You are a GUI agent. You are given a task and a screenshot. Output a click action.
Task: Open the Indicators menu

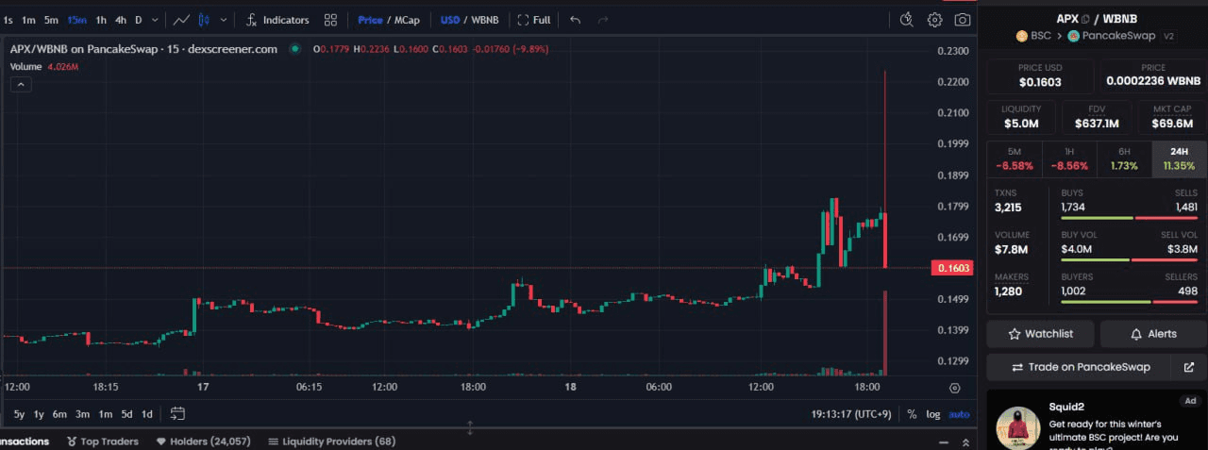(277, 20)
